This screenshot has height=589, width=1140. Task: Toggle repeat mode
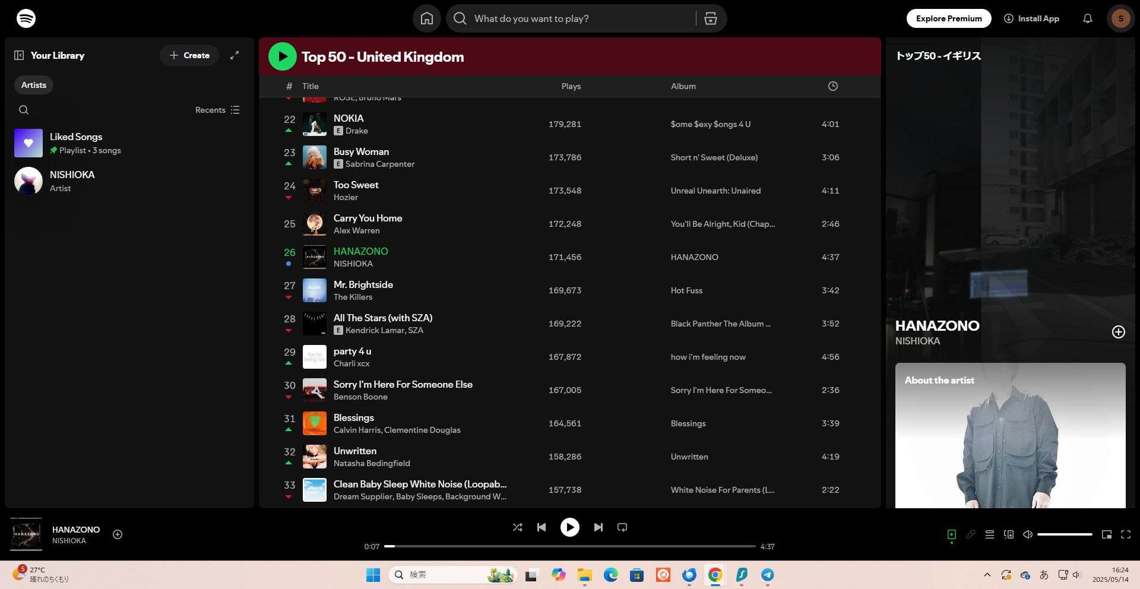(x=622, y=527)
